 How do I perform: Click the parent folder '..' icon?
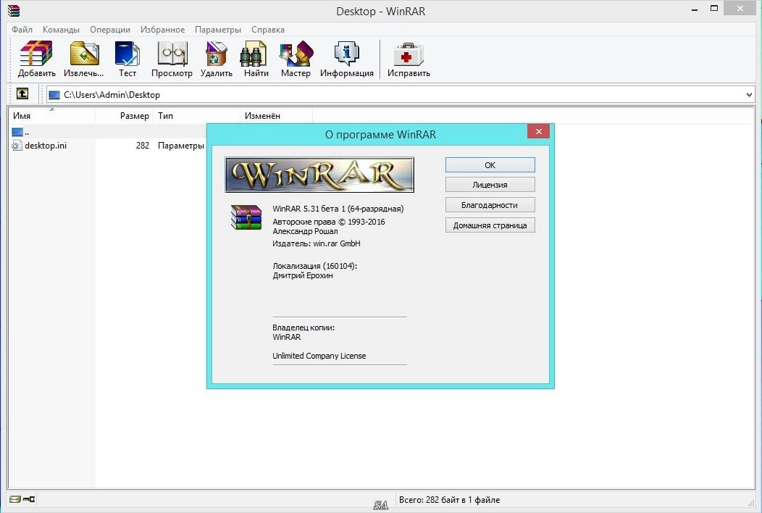pos(17,132)
